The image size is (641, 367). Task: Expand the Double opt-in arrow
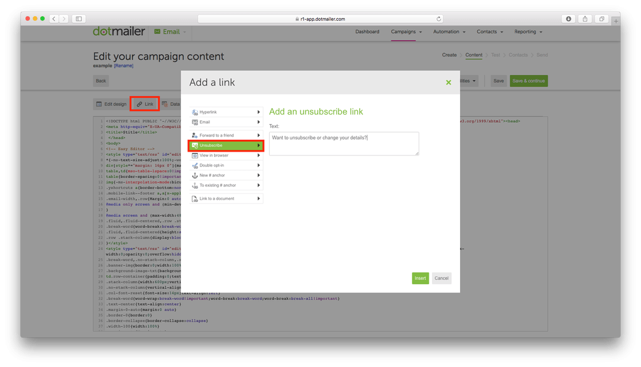tap(259, 165)
